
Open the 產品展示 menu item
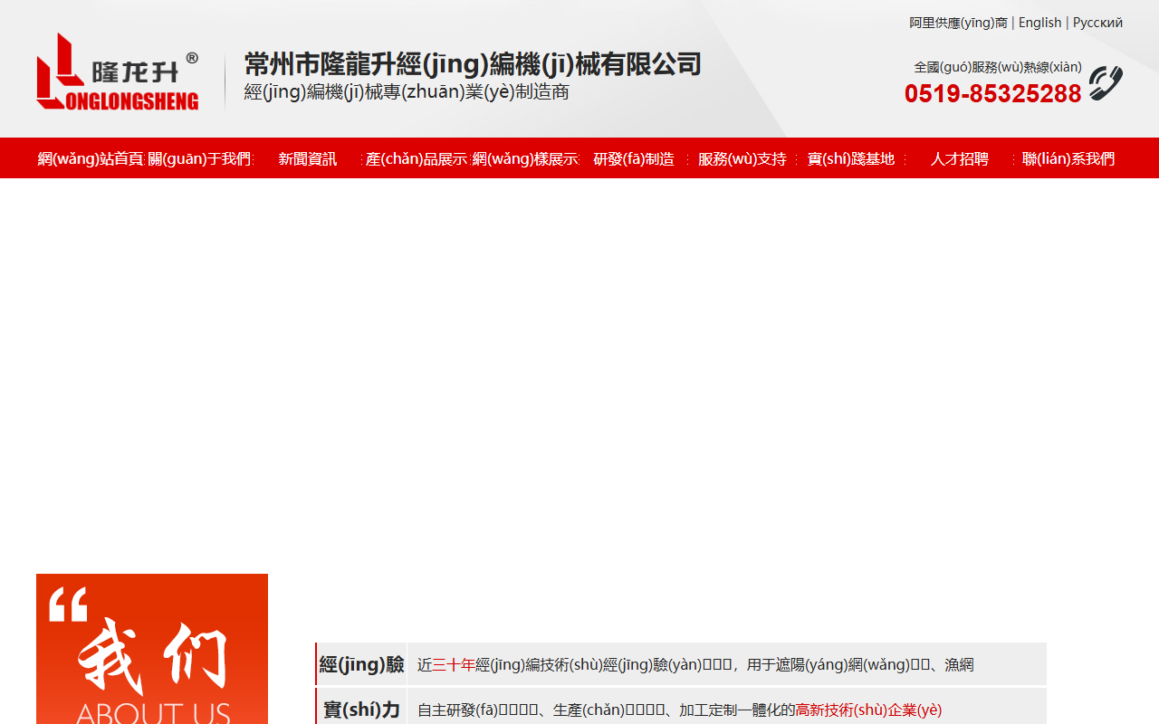417,158
